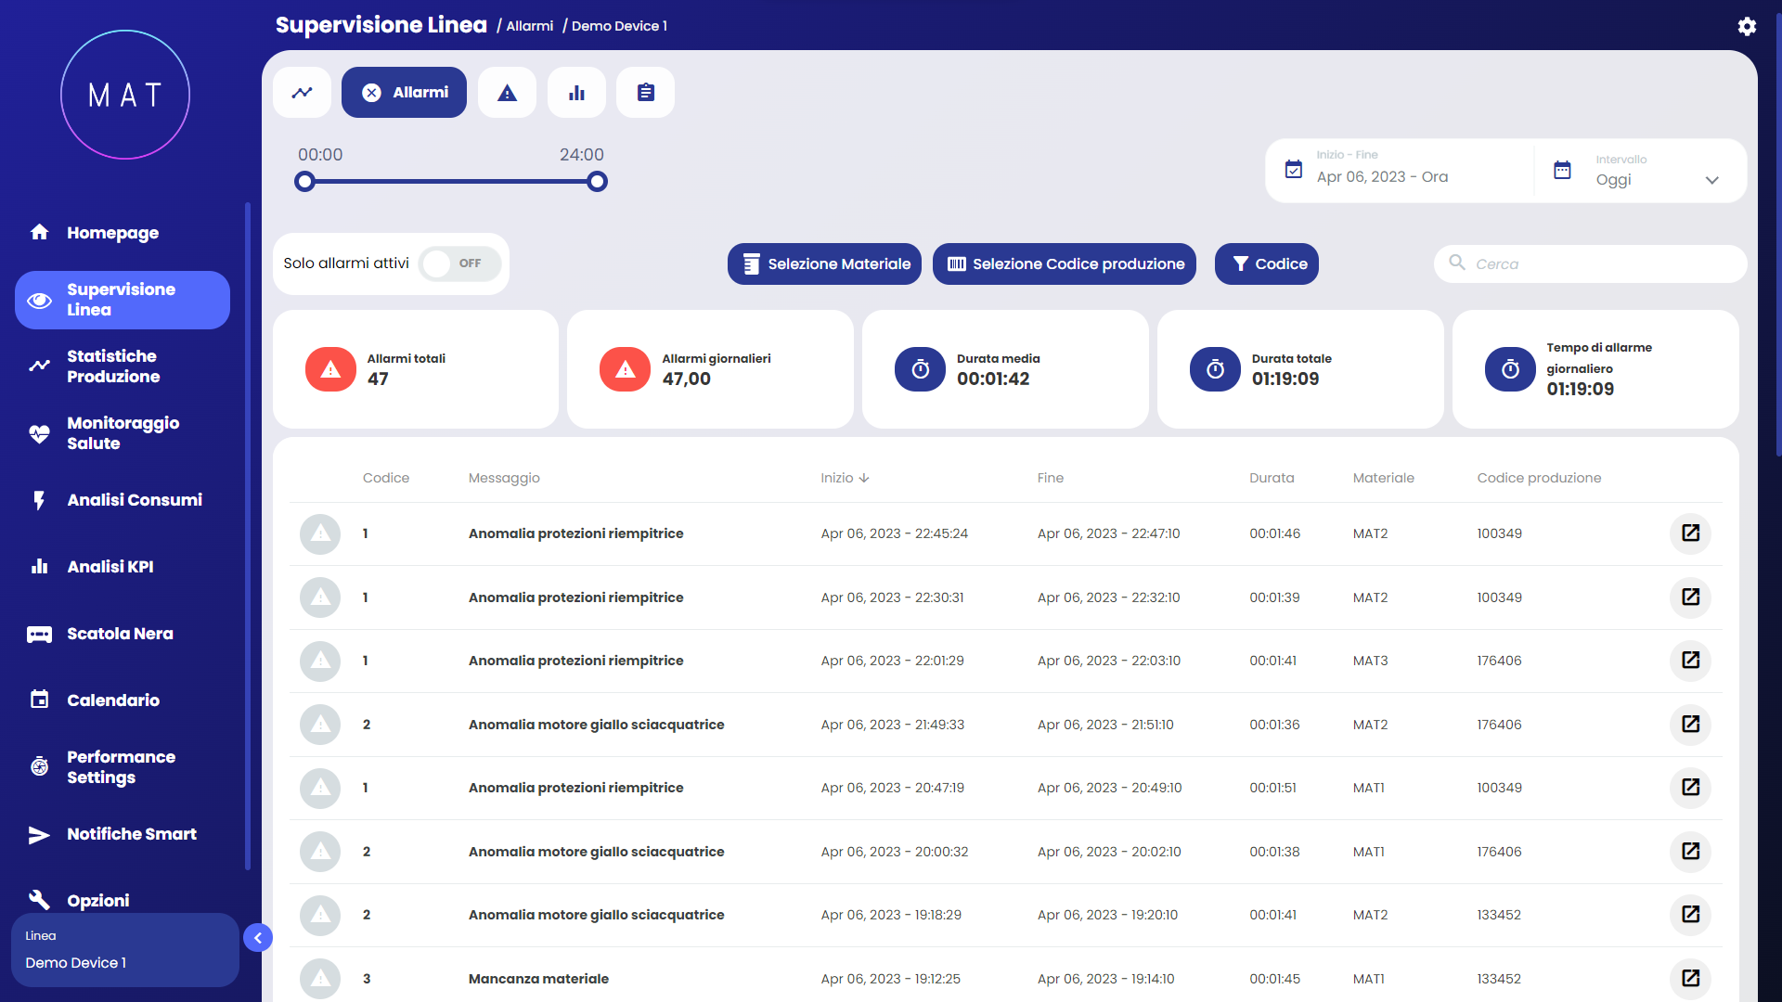Image resolution: width=1782 pixels, height=1002 pixels.
Task: Toggle Solo allarmi attivi switch
Action: coord(459,263)
